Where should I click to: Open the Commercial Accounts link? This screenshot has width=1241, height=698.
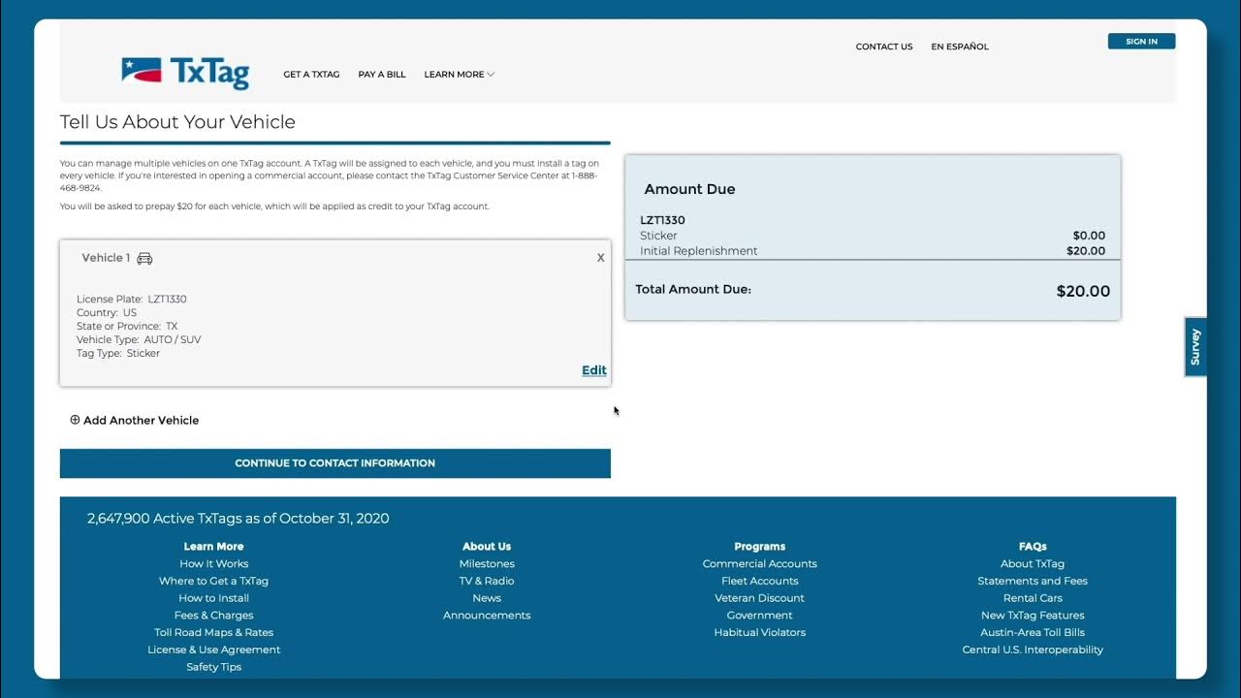click(x=760, y=564)
